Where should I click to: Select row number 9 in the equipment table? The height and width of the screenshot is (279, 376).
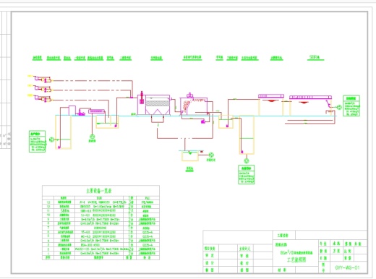point(48,219)
